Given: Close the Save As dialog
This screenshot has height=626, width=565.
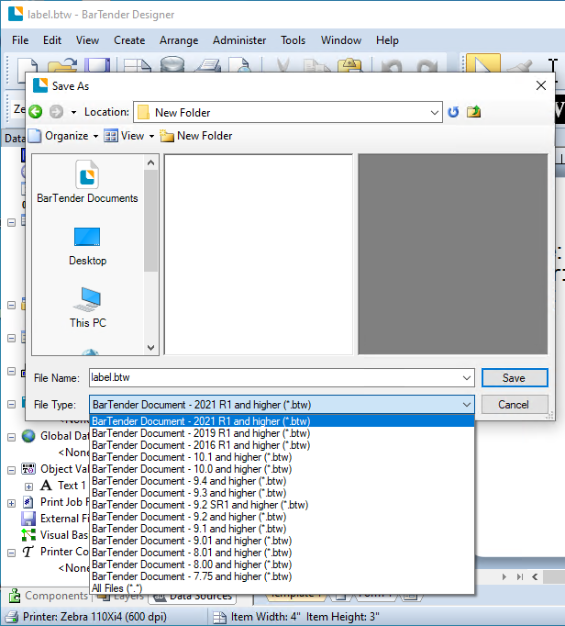Looking at the screenshot, I should 540,85.
